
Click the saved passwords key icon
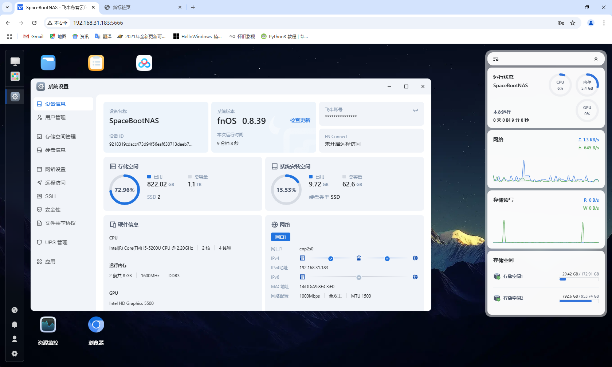561,23
